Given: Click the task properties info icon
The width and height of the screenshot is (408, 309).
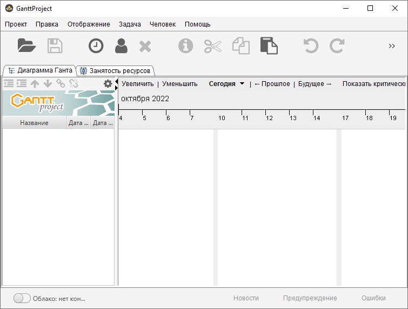Looking at the screenshot, I should tap(185, 46).
